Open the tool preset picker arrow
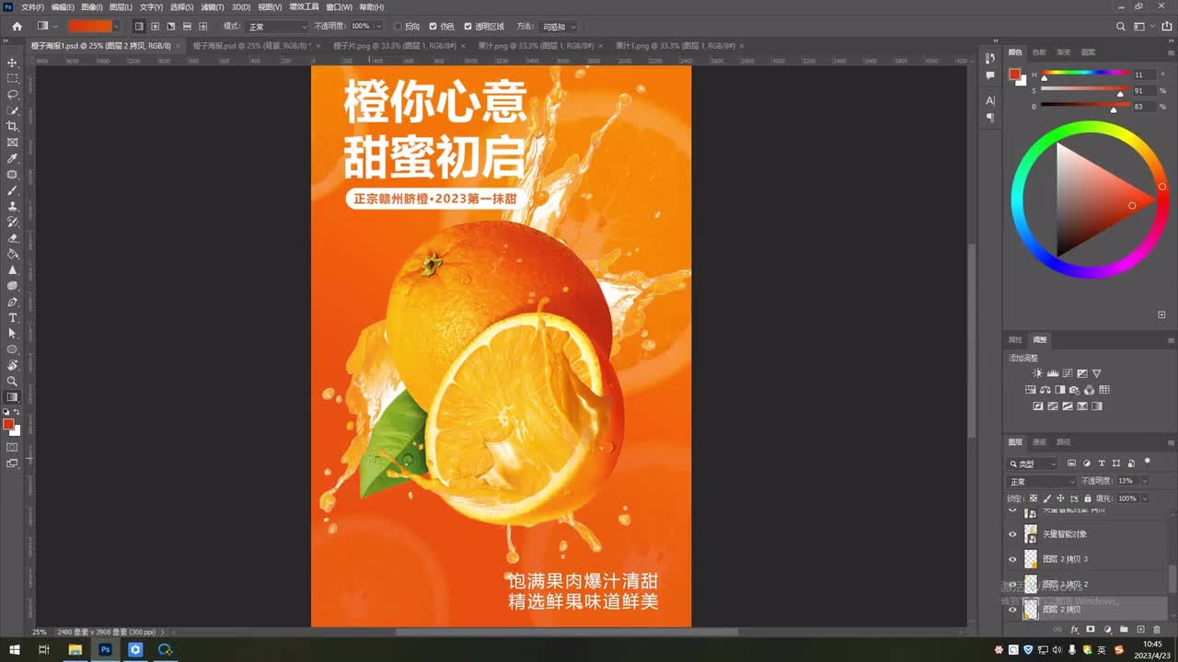1178x662 pixels. [55, 27]
